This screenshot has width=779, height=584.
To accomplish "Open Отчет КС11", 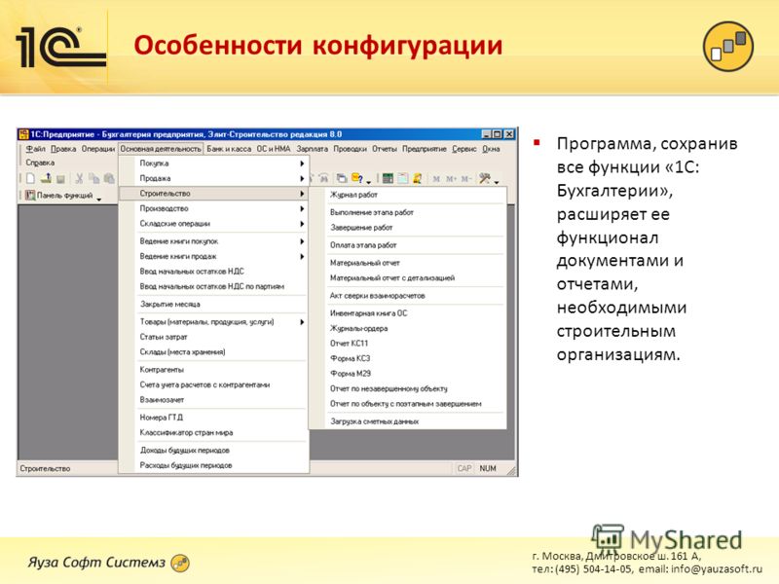I will coord(349,344).
